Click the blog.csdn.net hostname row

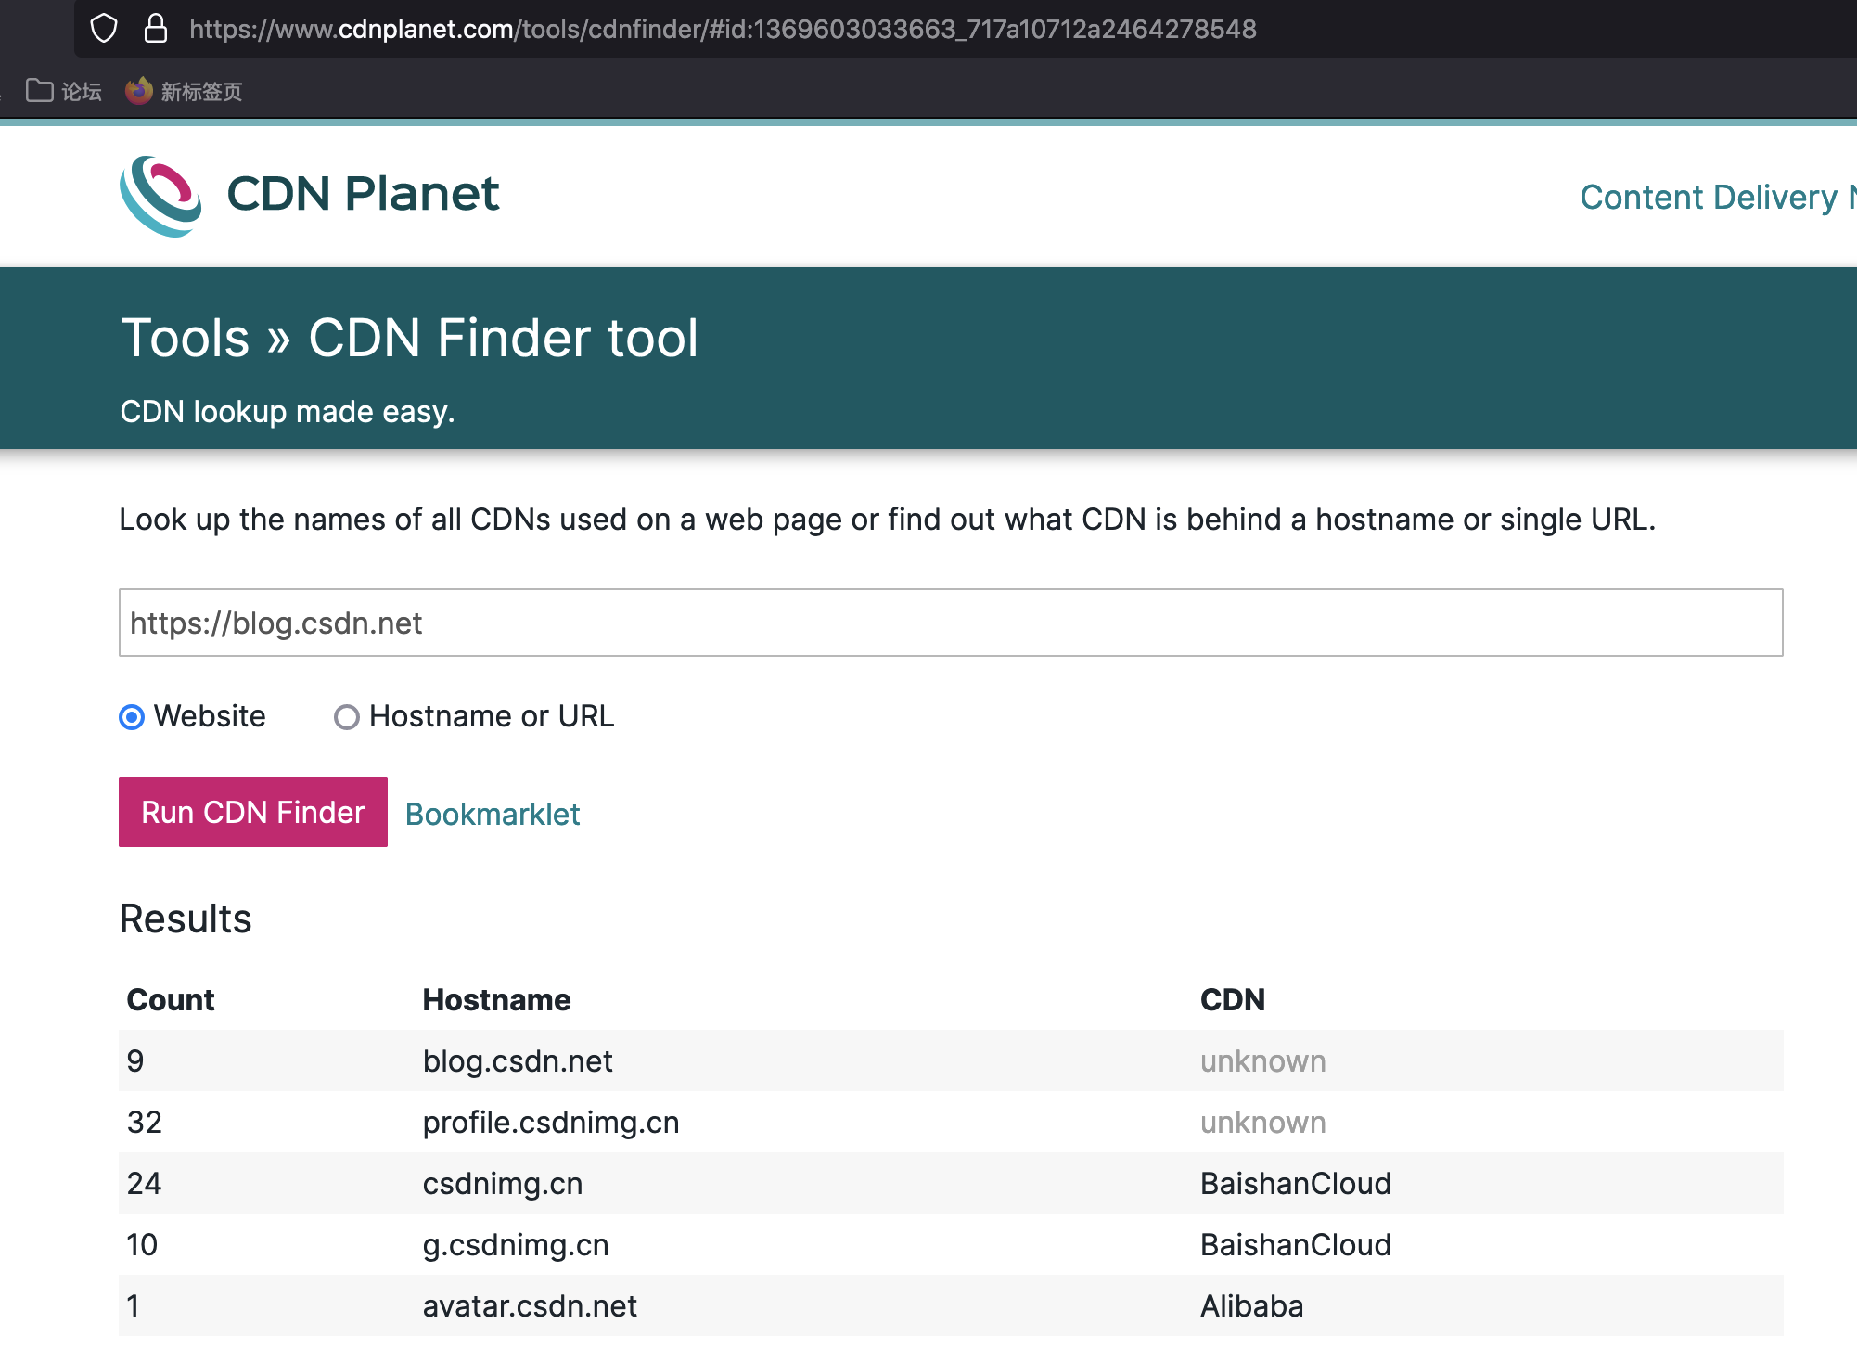518,1060
